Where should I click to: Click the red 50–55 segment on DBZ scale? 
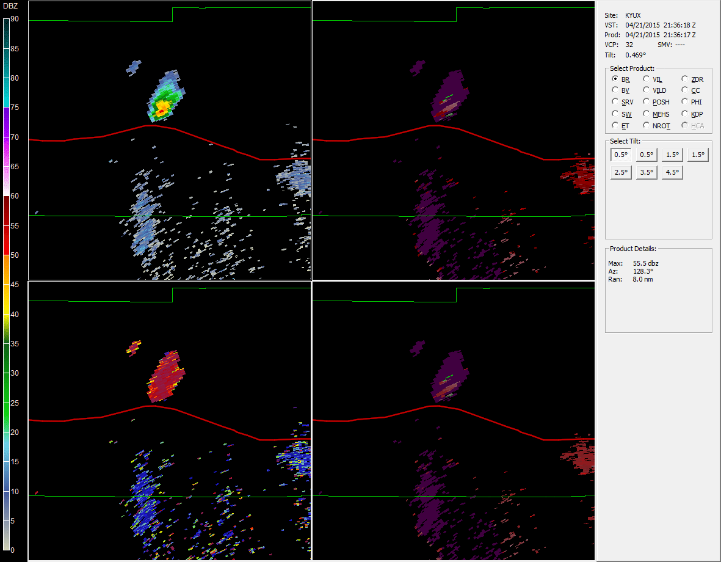pyautogui.click(x=7, y=240)
